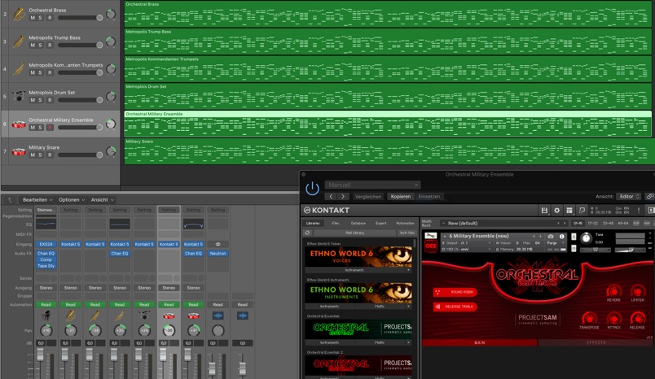This screenshot has width=655, height=379.
Task: Mute the Metroplois Drum Set track
Action: pyautogui.click(x=33, y=100)
